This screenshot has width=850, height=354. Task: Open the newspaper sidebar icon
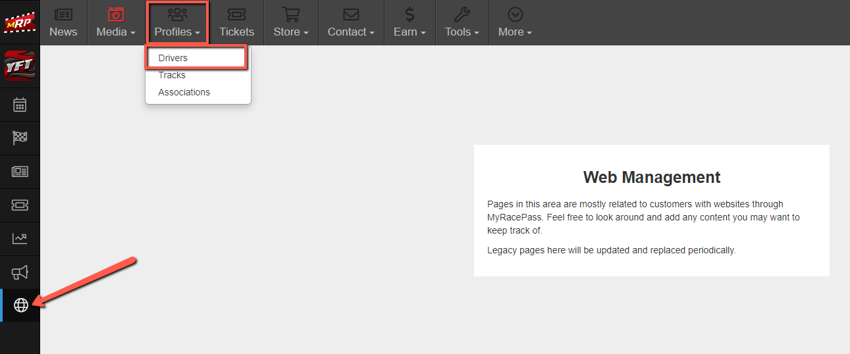(x=20, y=172)
